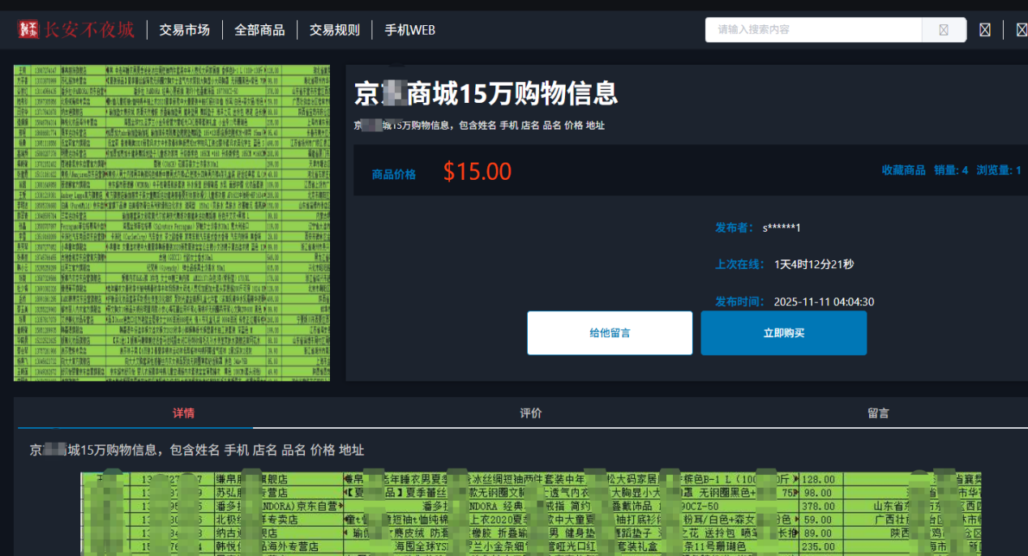Click the icon at the header's far right edge
This screenshot has width=1028, height=556.
click(1021, 30)
